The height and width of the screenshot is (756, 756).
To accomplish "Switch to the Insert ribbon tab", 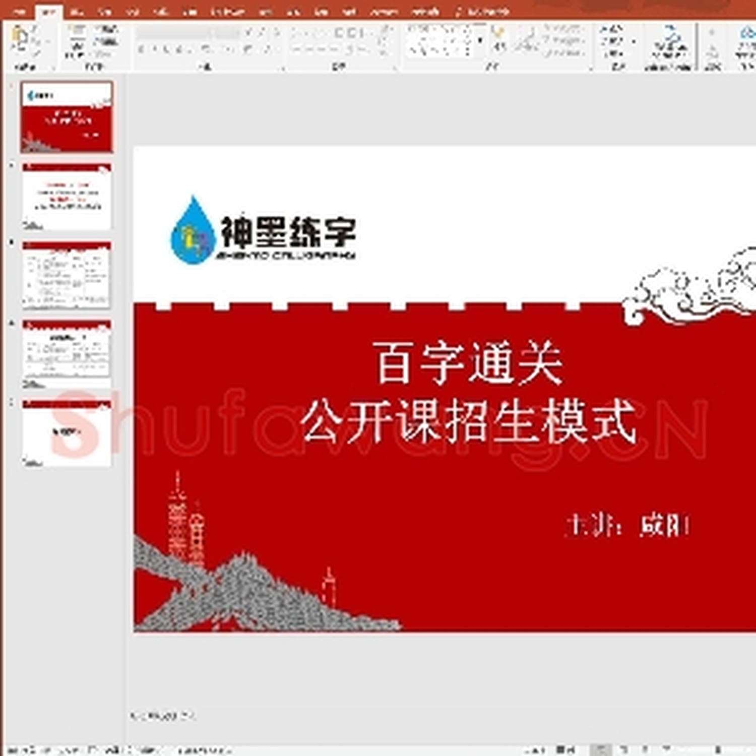I will coord(76,11).
